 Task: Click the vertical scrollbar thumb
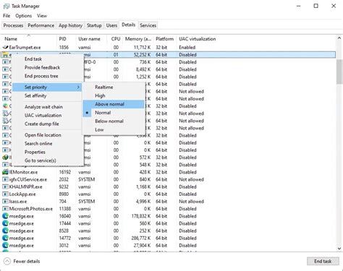pyautogui.click(x=339, y=72)
